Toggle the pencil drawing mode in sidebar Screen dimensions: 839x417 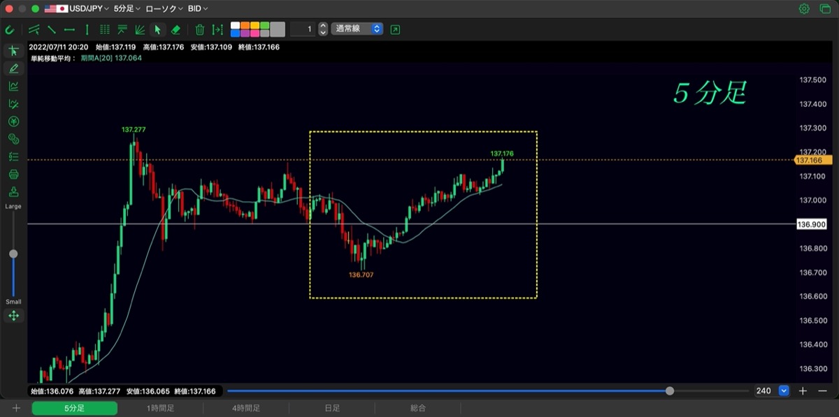click(x=13, y=68)
